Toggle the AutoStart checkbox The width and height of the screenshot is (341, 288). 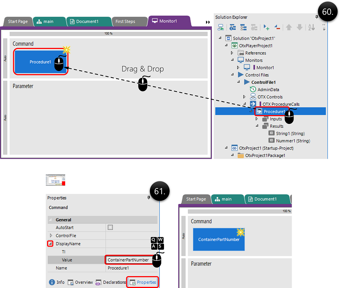click(x=110, y=227)
